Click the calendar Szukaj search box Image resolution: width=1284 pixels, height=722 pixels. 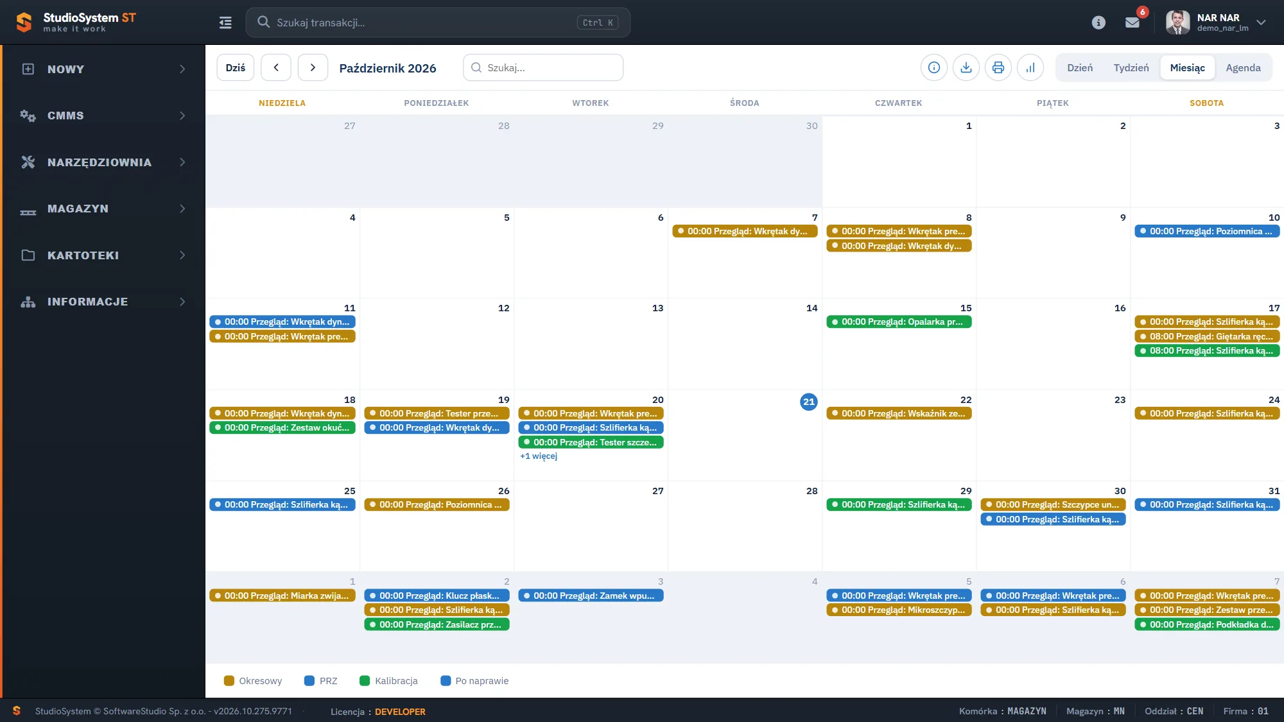point(543,67)
